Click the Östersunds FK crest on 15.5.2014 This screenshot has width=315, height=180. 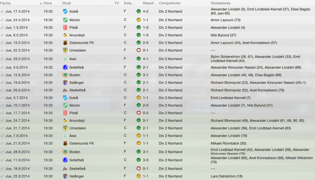coord(65,43)
